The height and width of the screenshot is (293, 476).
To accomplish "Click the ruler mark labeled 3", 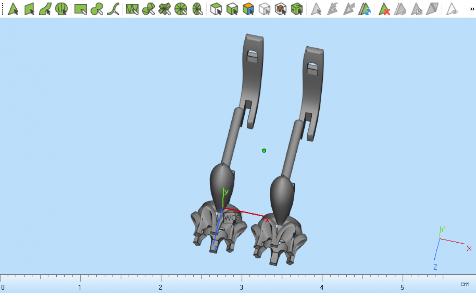I will point(241,287).
